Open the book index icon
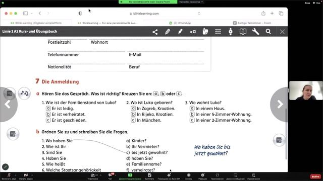The height and width of the screenshot is (181, 323). pos(243,32)
